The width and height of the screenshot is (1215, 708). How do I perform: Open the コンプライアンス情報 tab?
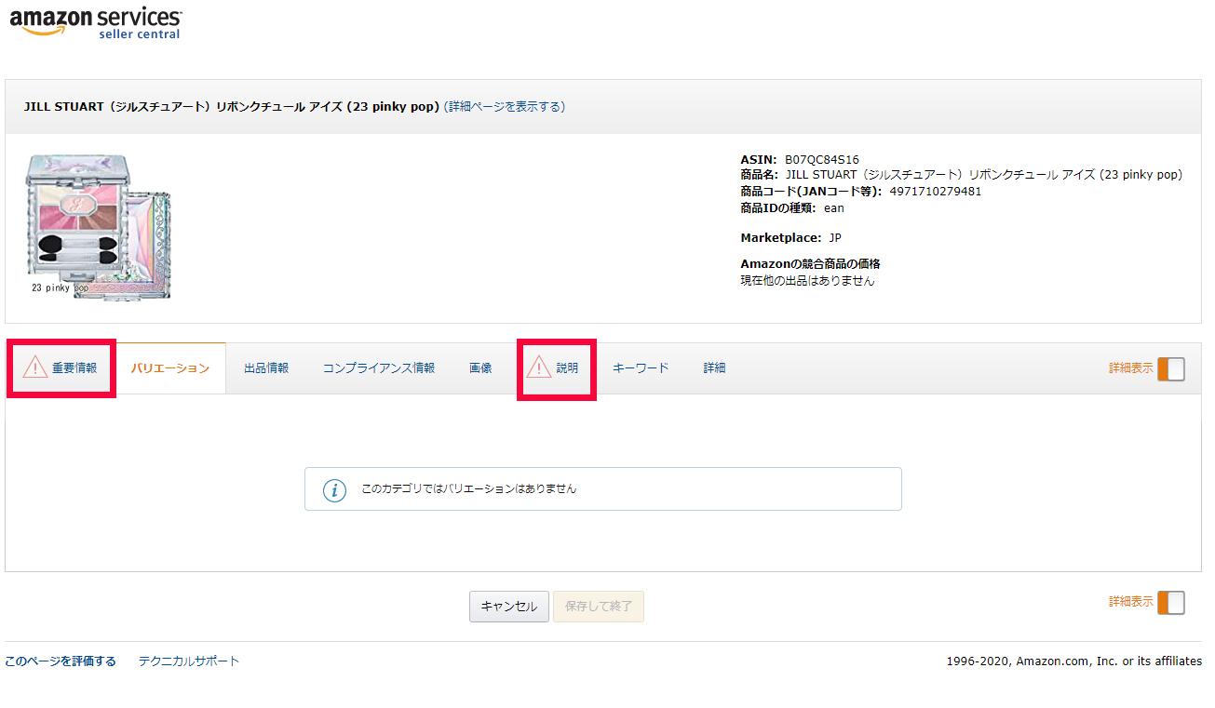379,368
